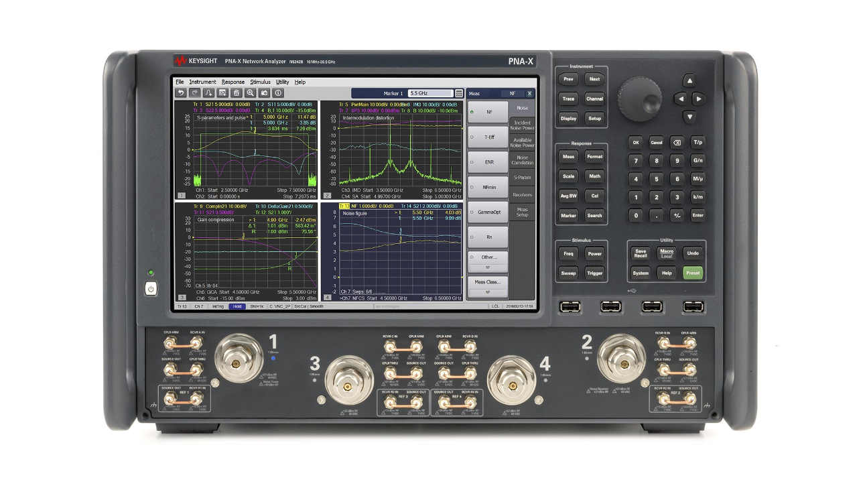Switch to the Receivers tab
This screenshot has height=504, width=861.
pos(522,196)
